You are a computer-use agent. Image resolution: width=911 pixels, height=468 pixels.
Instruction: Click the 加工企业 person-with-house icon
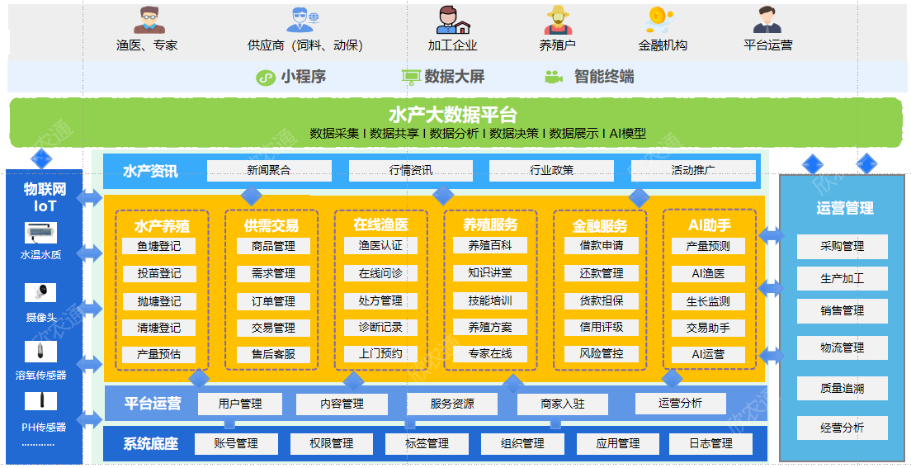pyautogui.click(x=453, y=21)
